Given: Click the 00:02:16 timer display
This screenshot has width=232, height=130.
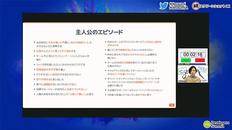Looking at the screenshot, I should (x=193, y=55).
